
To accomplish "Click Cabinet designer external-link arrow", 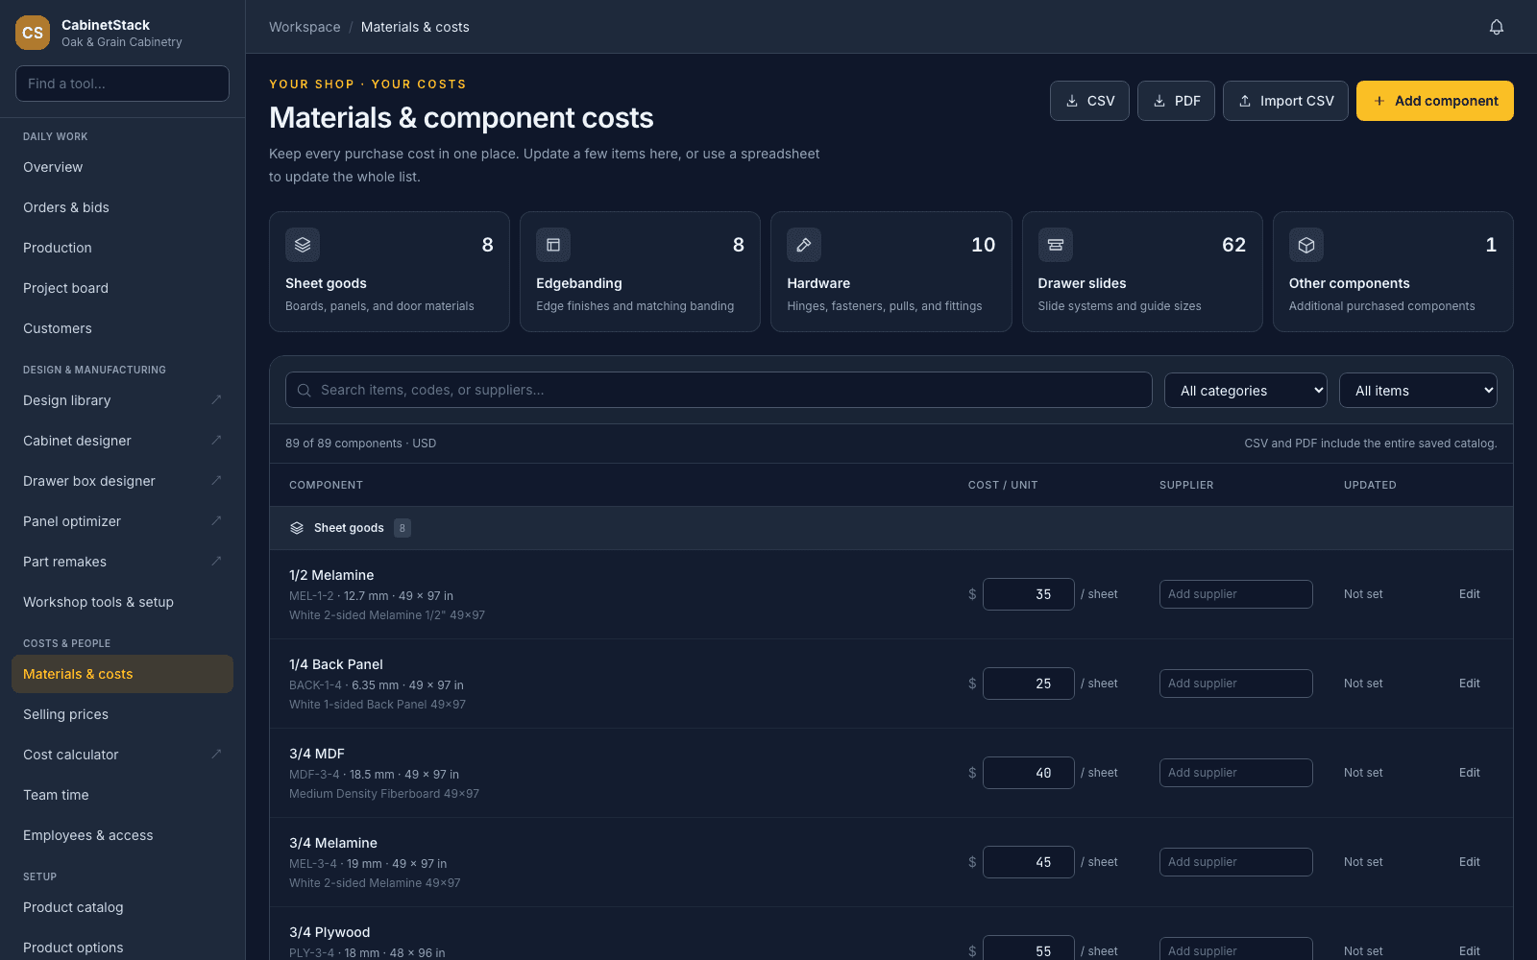I will point(216,440).
